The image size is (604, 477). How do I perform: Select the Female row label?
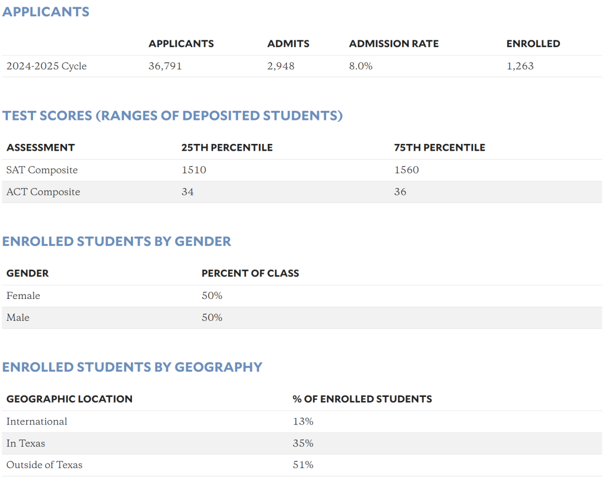pos(23,296)
